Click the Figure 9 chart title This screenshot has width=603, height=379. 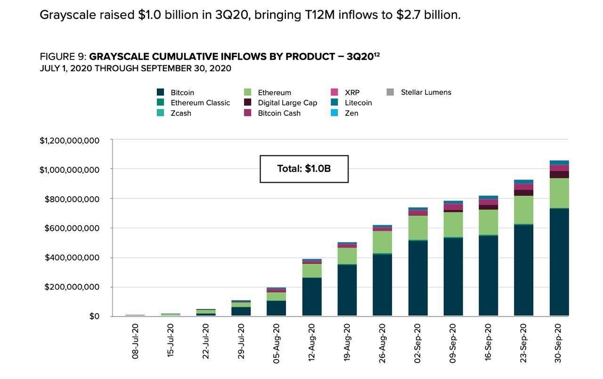tap(210, 56)
